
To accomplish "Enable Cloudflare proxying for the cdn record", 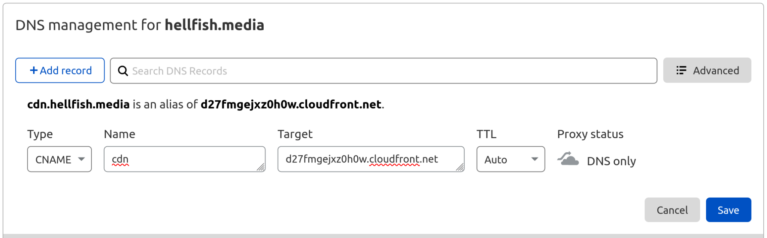I will click(x=568, y=159).
